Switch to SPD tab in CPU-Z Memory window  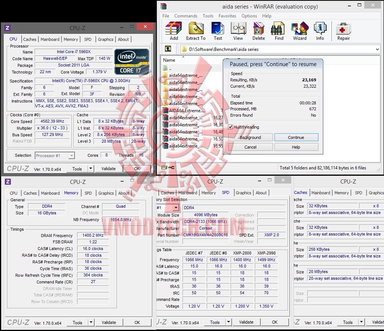click(88, 193)
